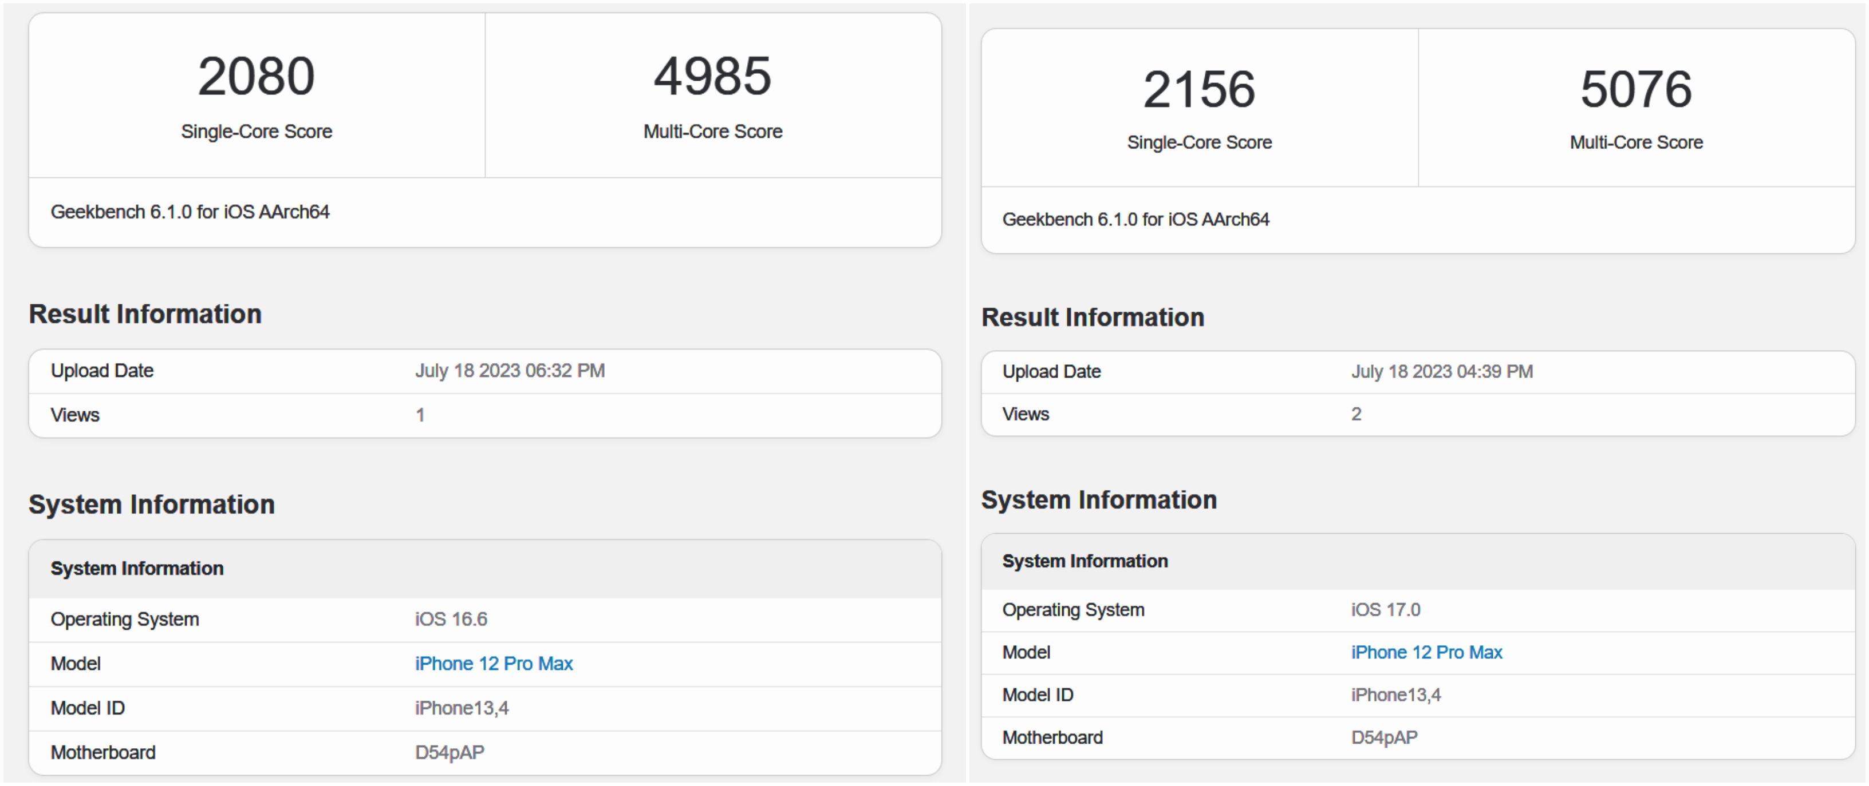
Task: Click the 4985 multi-core score
Action: [x=712, y=77]
